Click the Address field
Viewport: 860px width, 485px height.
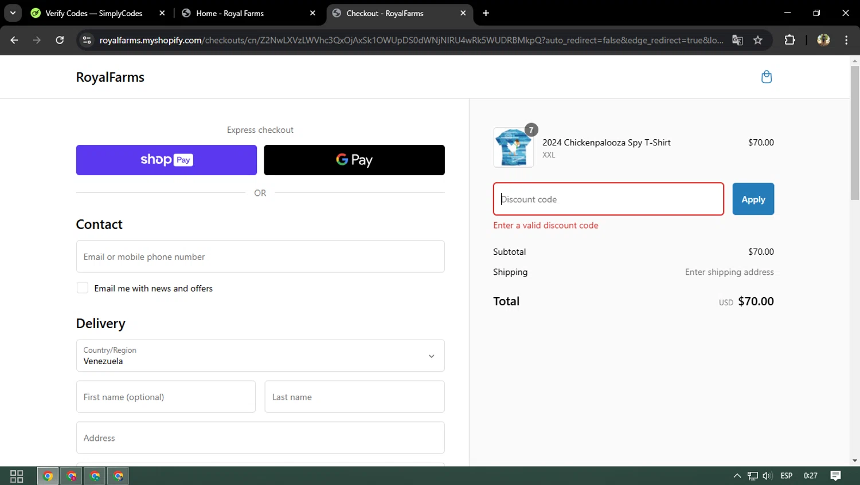click(260, 438)
